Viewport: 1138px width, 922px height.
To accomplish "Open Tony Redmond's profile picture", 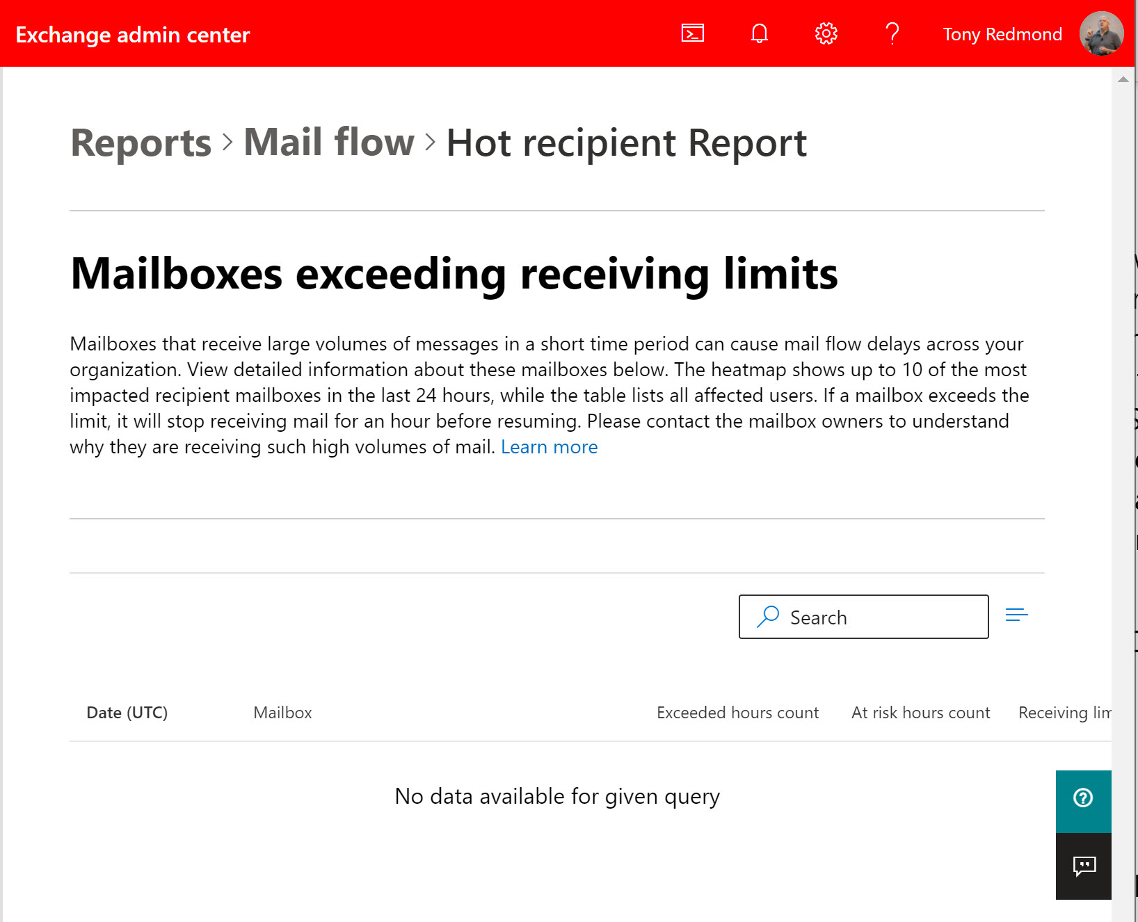I will pyautogui.click(x=1101, y=33).
